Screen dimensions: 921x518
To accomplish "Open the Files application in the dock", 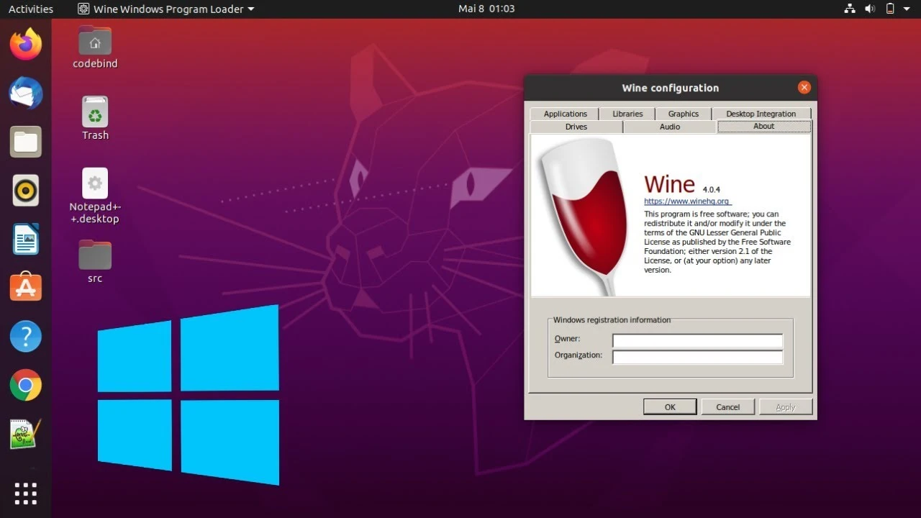I will coord(25,142).
